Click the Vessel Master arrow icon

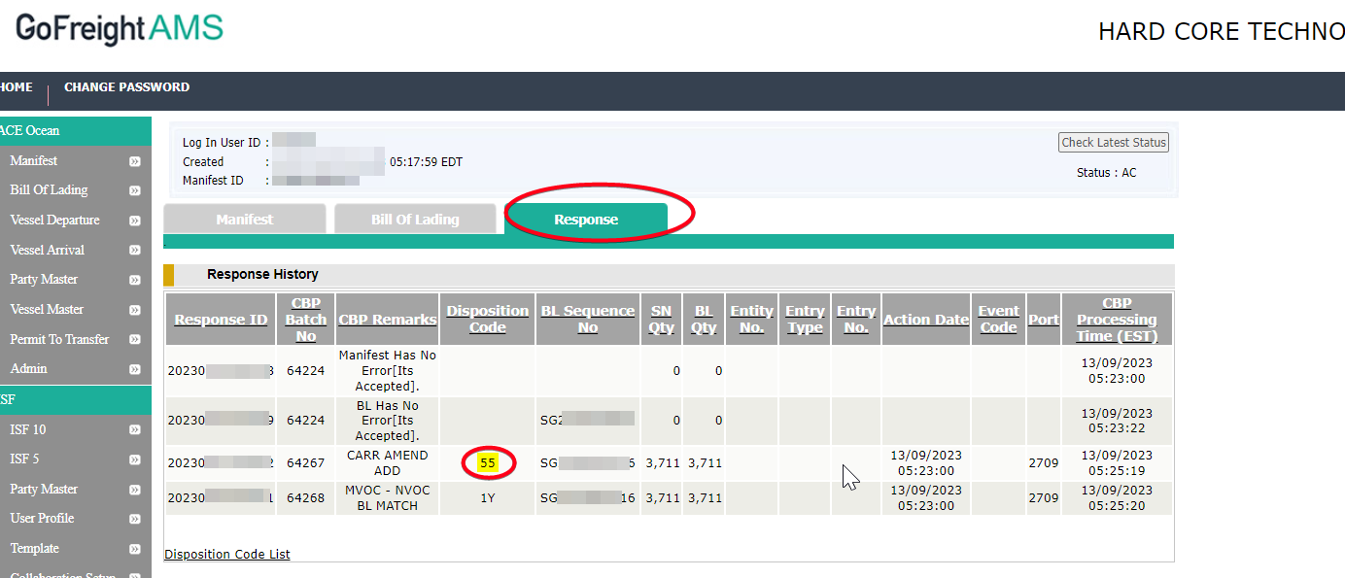pyautogui.click(x=135, y=309)
